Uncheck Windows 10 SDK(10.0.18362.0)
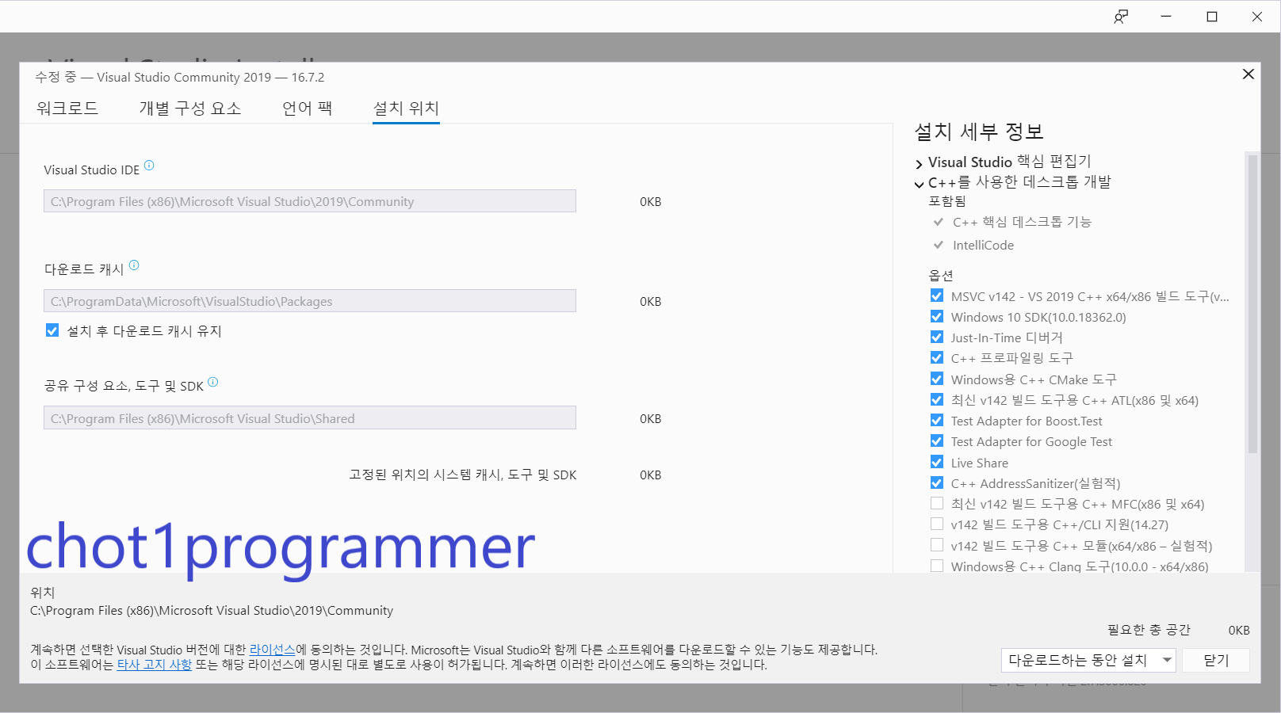 937,316
